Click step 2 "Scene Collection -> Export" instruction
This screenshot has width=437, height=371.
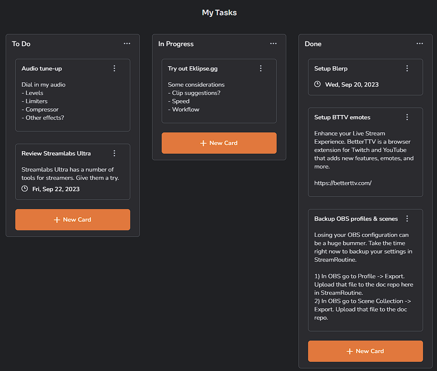point(362,309)
